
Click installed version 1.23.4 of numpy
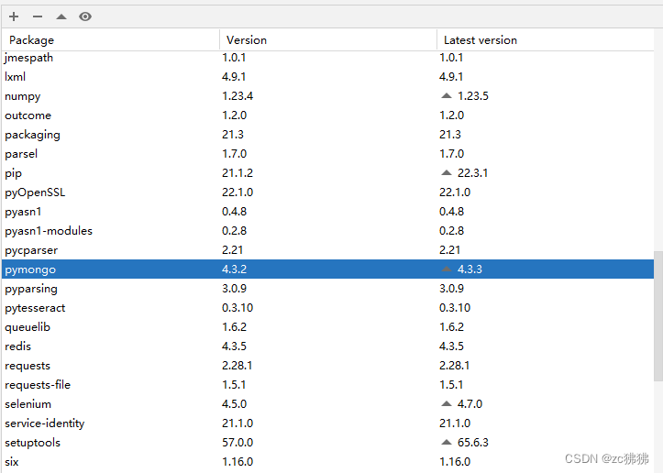[238, 96]
